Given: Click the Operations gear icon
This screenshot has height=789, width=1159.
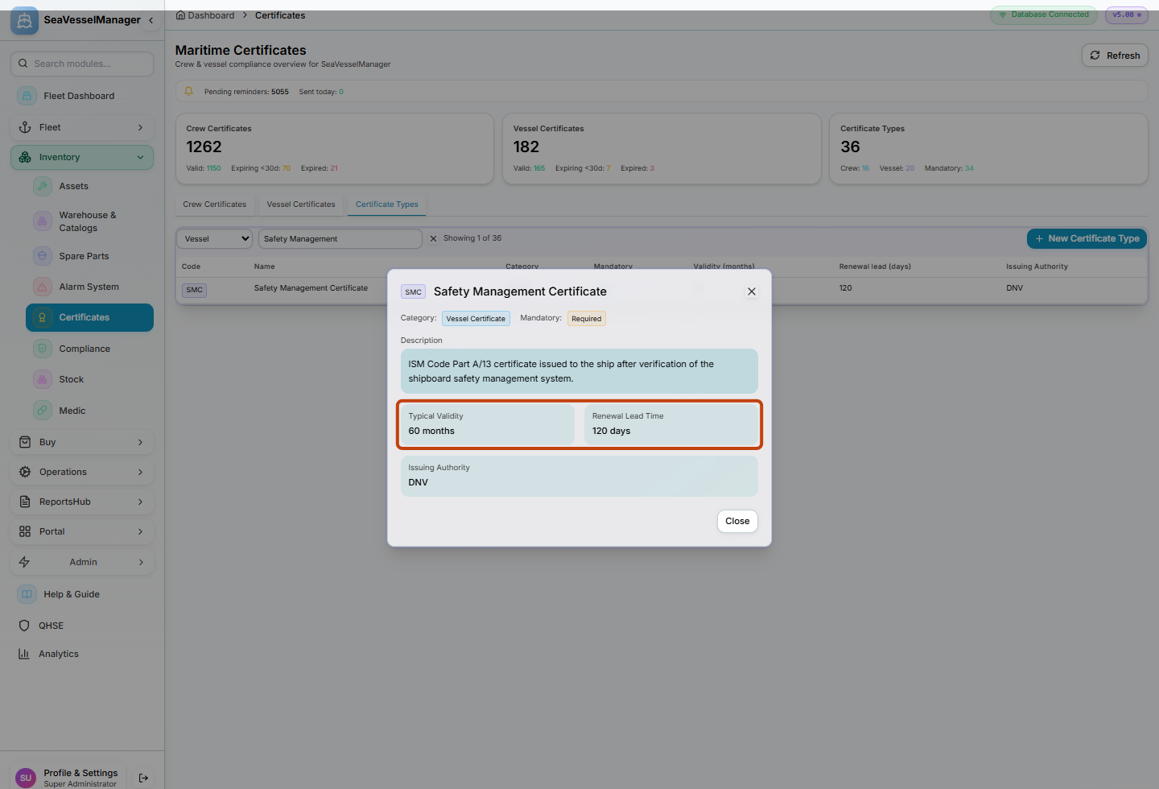Looking at the screenshot, I should point(25,472).
